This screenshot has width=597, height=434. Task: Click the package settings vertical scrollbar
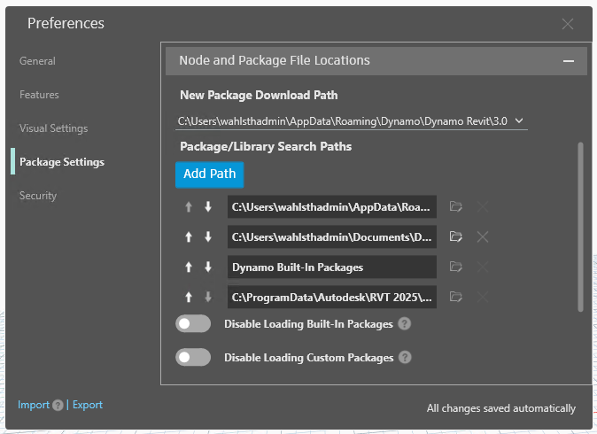[581, 226]
